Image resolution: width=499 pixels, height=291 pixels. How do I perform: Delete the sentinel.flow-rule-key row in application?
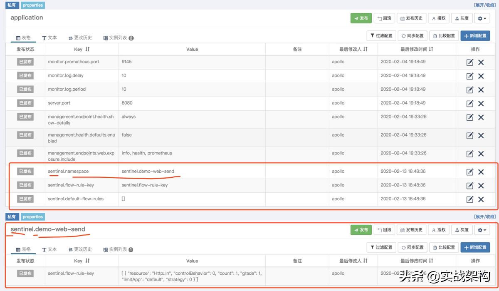pos(481,186)
